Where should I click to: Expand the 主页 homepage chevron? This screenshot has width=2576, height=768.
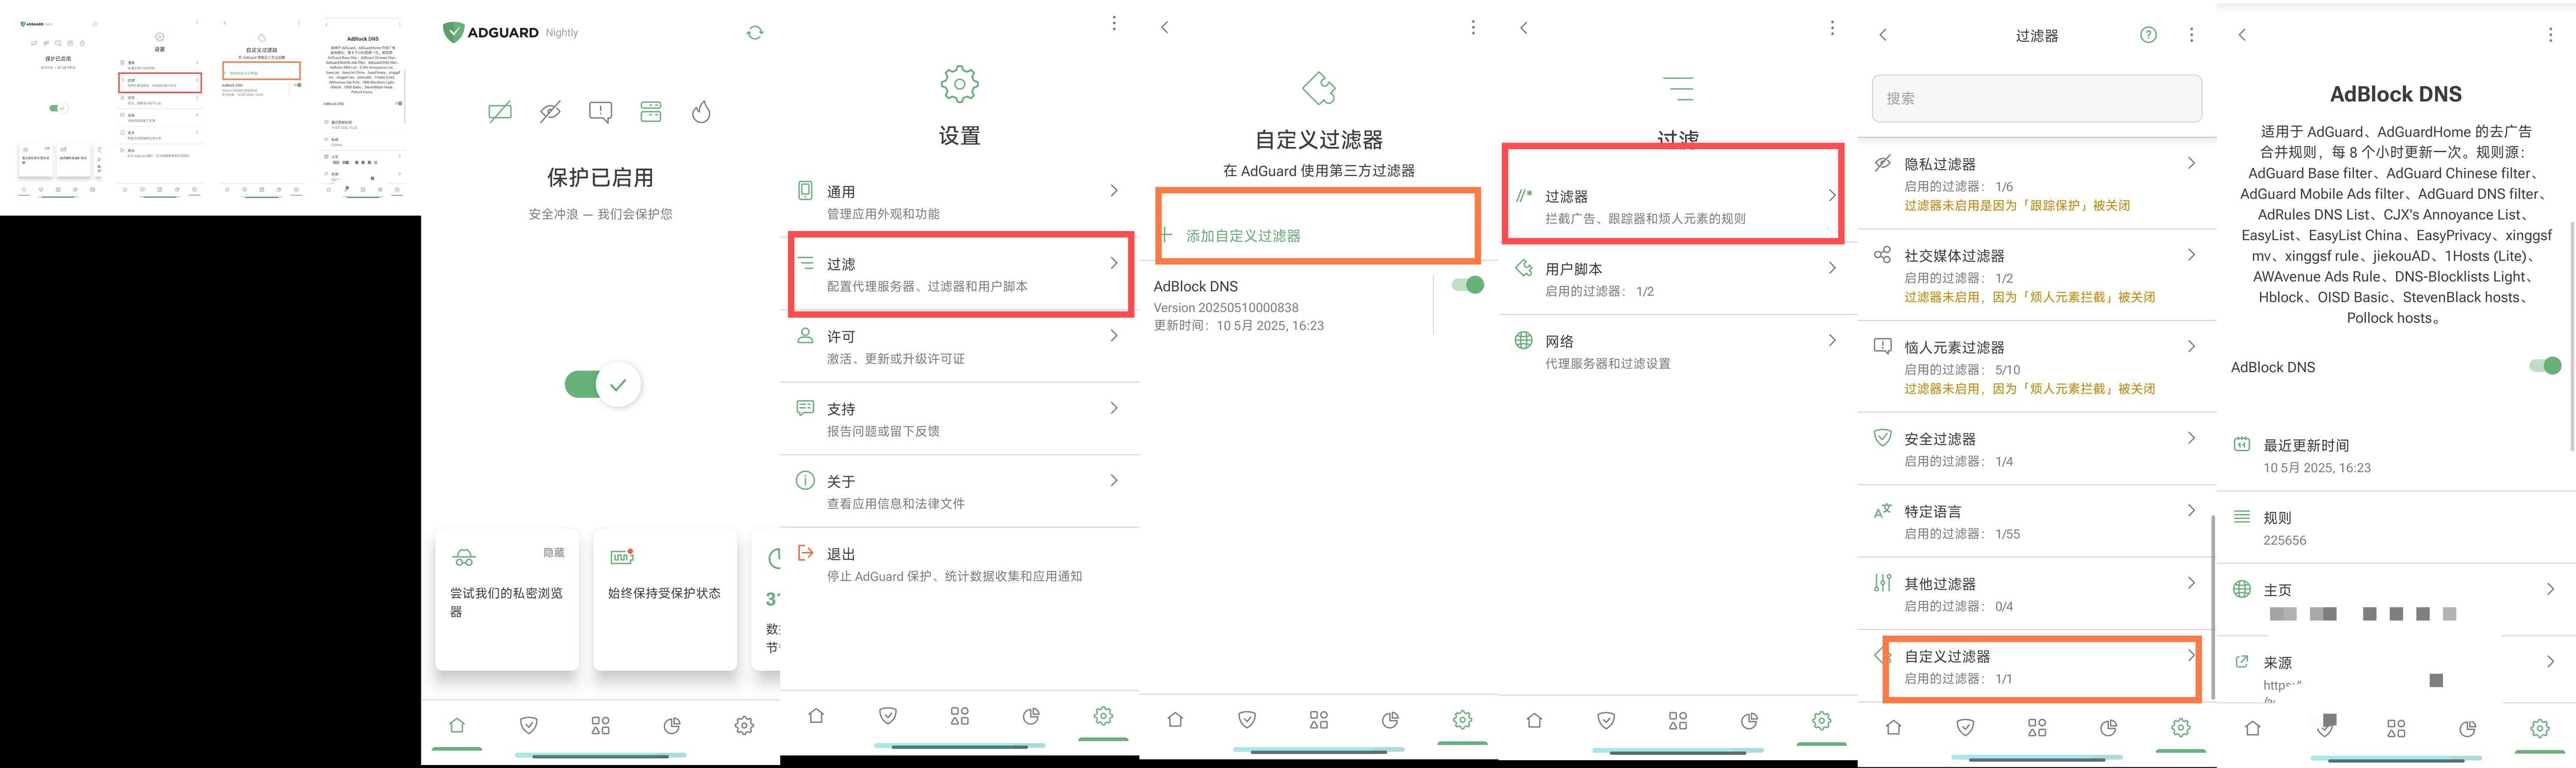pos(2550,589)
